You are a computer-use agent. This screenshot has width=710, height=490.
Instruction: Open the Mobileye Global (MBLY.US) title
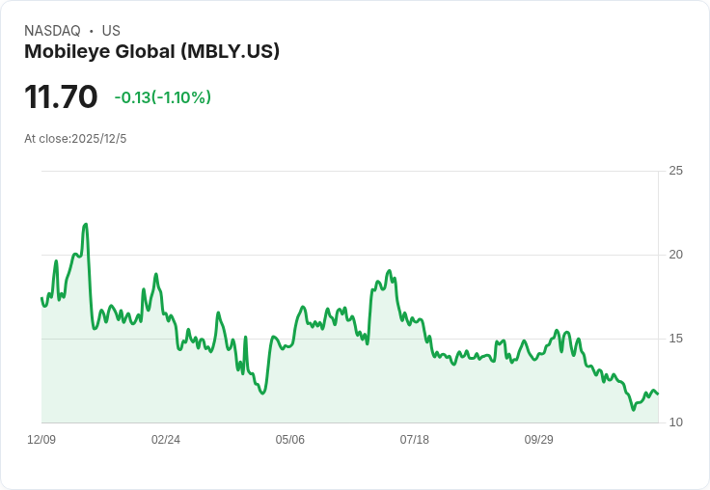point(151,52)
